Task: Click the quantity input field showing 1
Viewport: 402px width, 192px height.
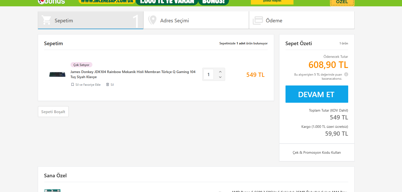Action: [x=209, y=75]
